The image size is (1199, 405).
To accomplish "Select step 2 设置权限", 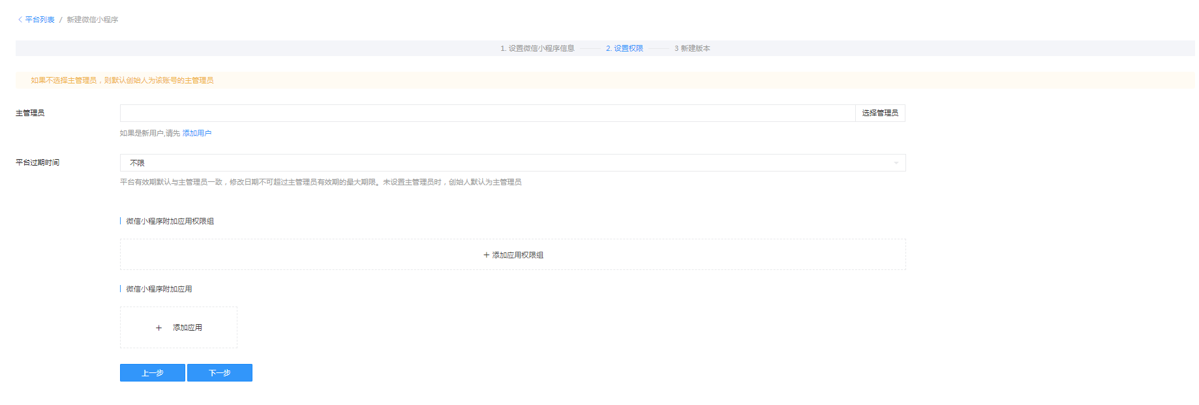I will pos(624,48).
